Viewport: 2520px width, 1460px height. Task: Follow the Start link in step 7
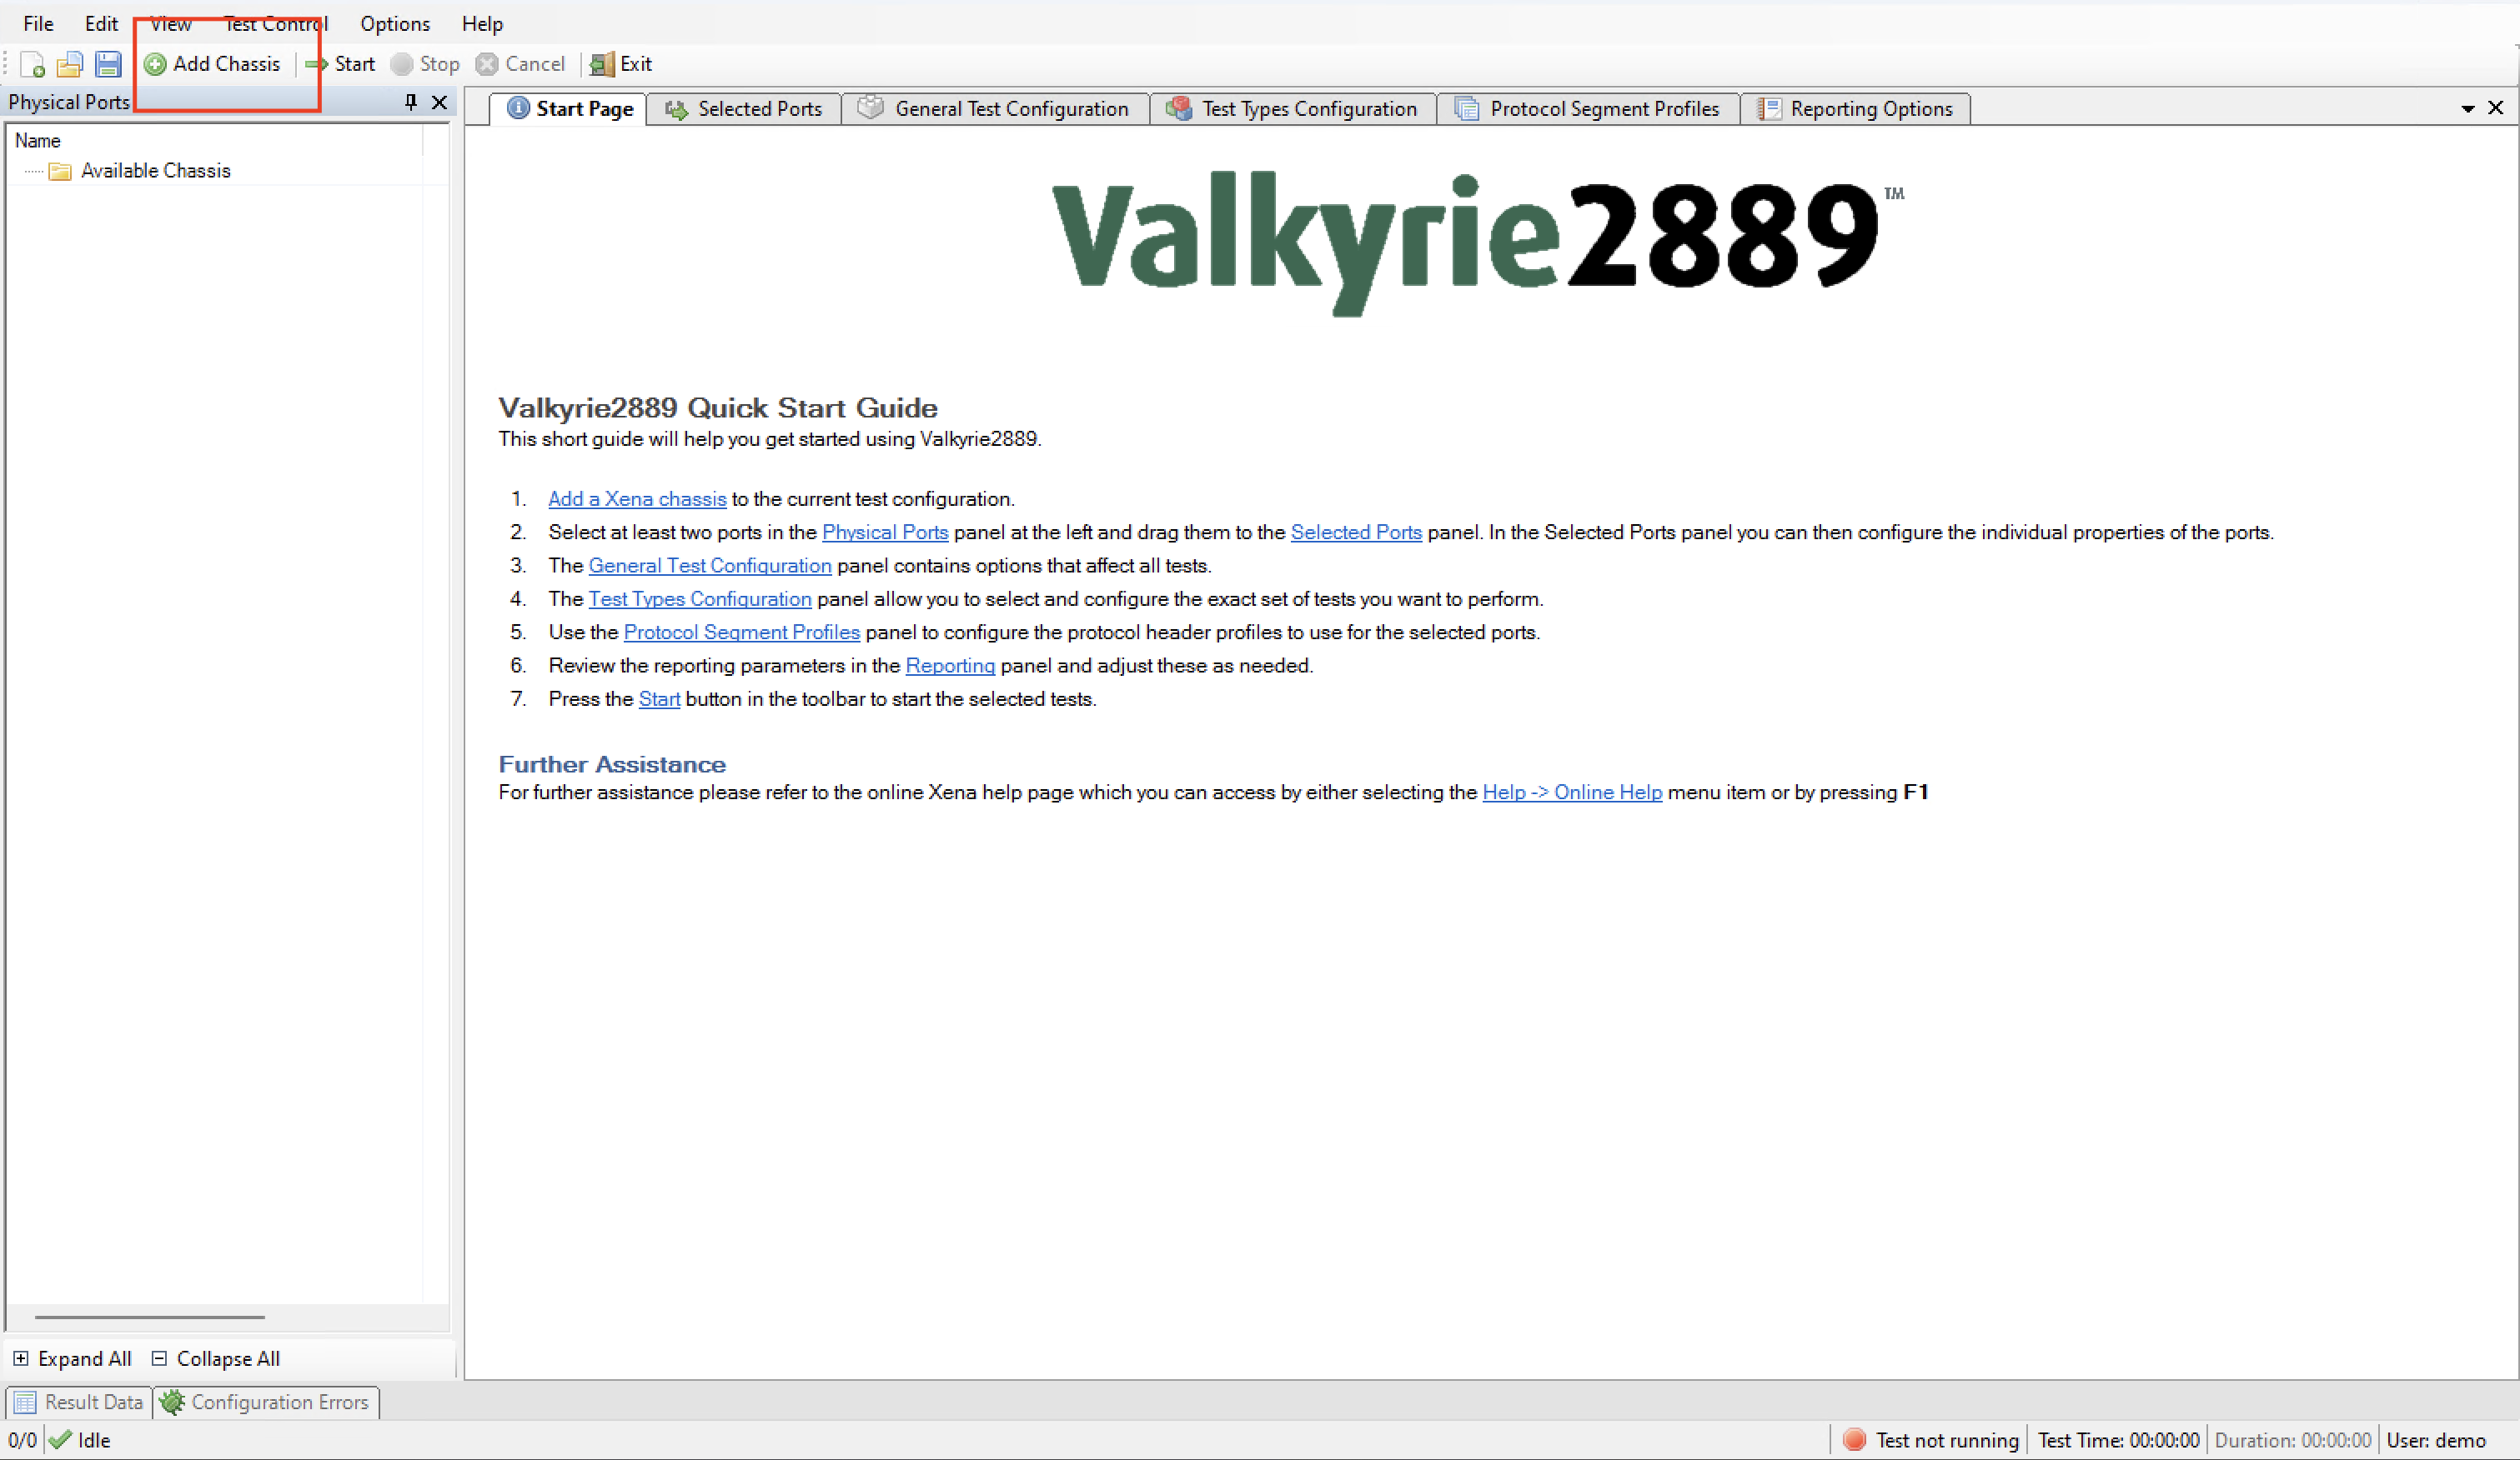659,698
